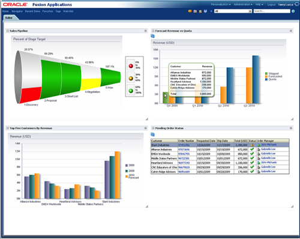Open the Personalization dropdown menu

221,4
